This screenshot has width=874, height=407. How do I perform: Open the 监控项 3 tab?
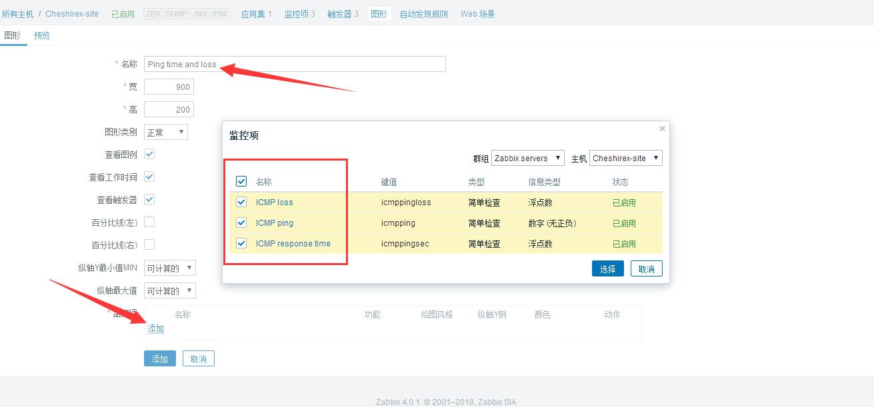click(x=300, y=14)
